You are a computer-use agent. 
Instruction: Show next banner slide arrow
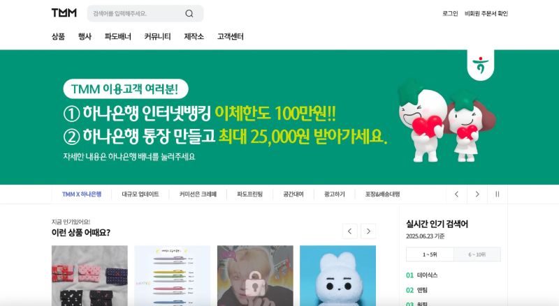point(477,194)
